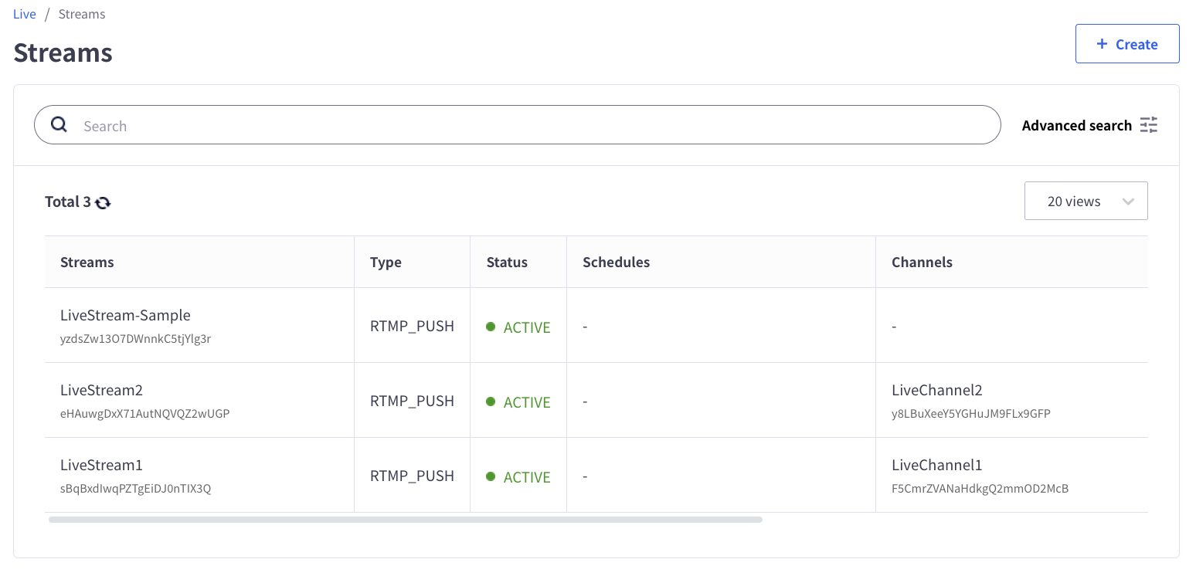Click green status dot for LiveStream-Sample
The image size is (1196, 576).
(x=491, y=327)
